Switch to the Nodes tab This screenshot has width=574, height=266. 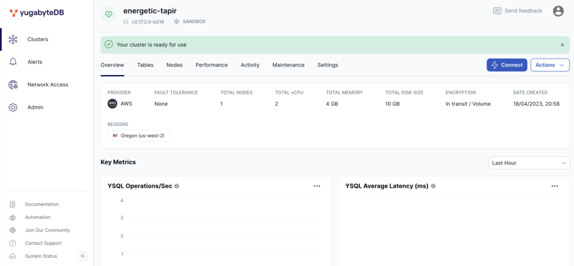pyautogui.click(x=174, y=65)
